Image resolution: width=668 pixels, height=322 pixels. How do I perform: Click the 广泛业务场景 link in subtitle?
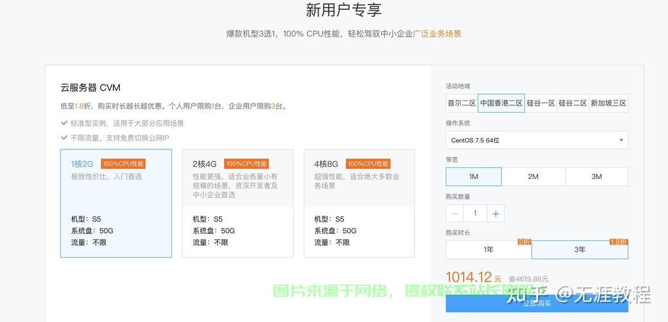437,33
